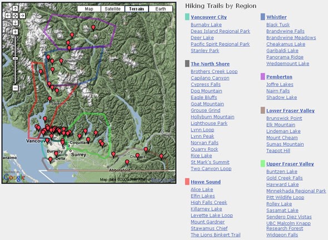Click the teal Vancouver City color swatch
The height and width of the screenshot is (240, 328).
187,17
